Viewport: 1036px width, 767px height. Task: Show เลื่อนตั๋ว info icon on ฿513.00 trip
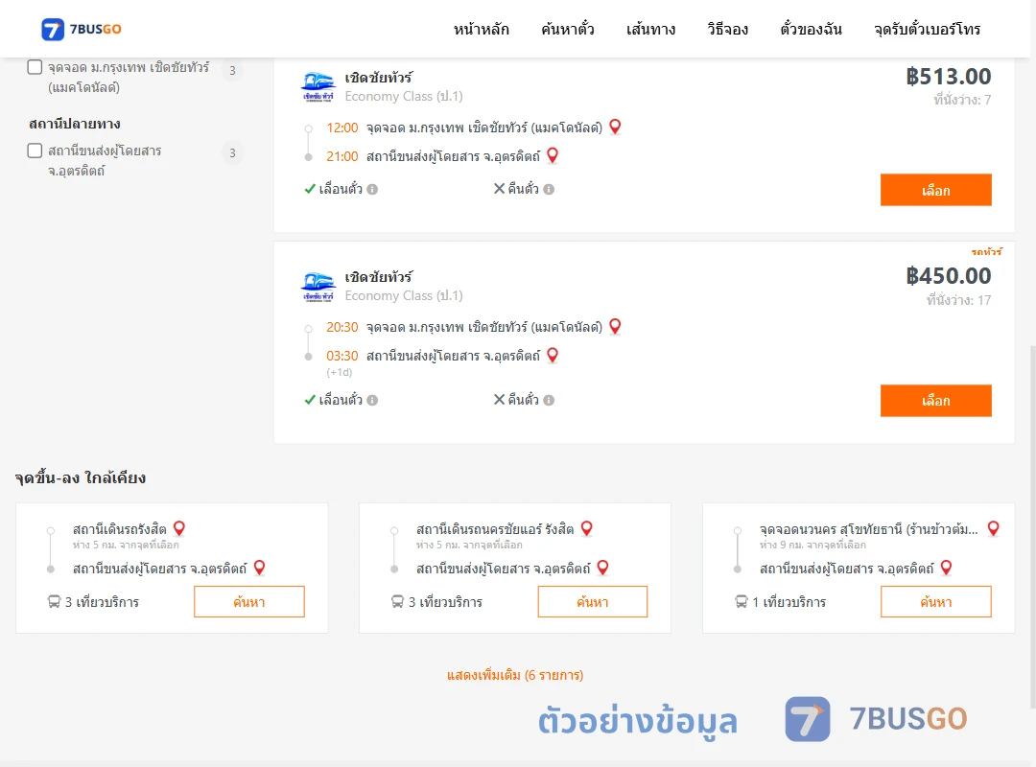tap(372, 190)
